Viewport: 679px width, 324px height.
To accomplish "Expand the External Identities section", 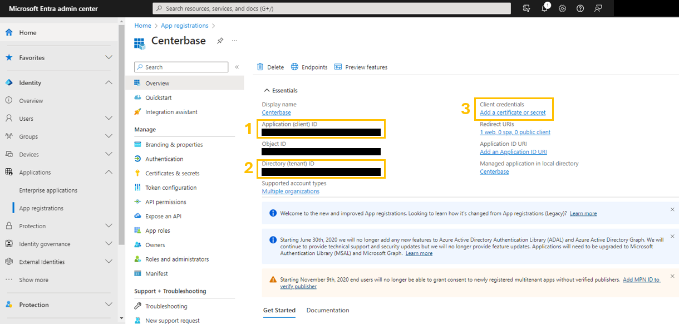I will [x=109, y=262].
